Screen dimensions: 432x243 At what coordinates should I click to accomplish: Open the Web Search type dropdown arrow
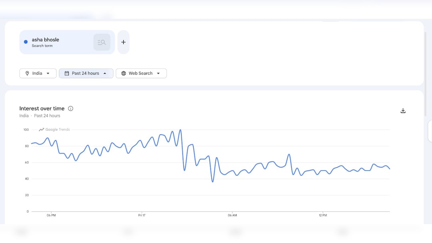pyautogui.click(x=158, y=73)
